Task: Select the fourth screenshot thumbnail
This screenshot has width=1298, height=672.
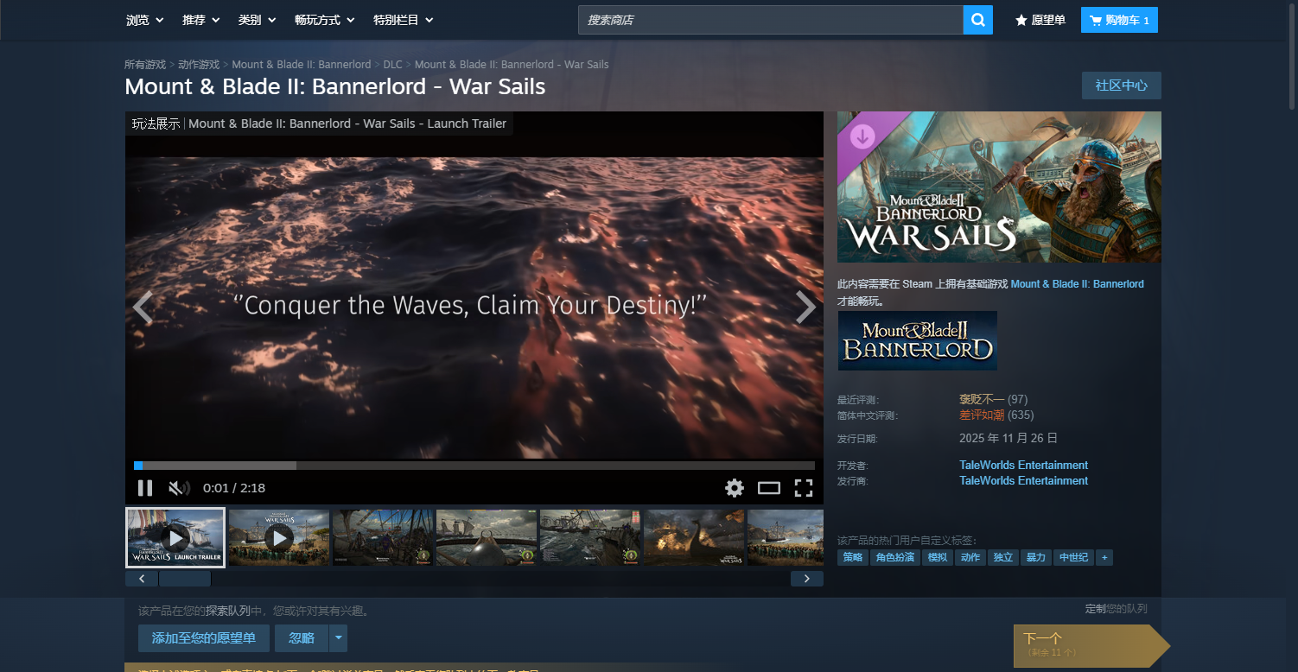Action: pyautogui.click(x=487, y=537)
